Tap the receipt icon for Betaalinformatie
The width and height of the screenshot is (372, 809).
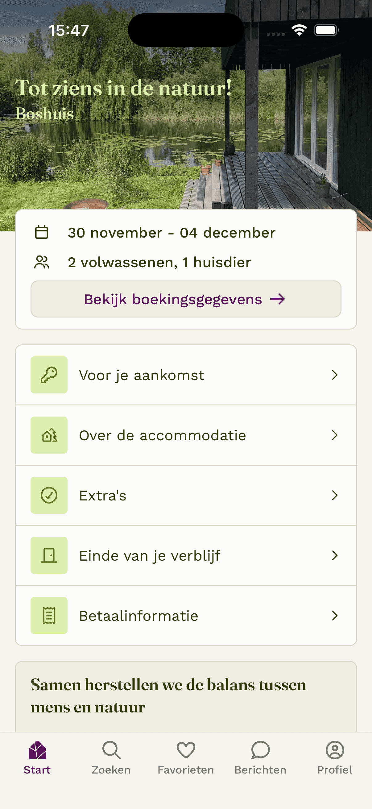pos(49,616)
